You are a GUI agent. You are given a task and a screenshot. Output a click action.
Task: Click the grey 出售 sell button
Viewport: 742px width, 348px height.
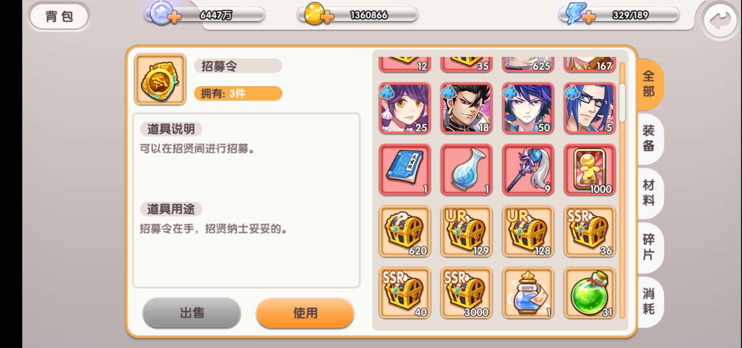[192, 313]
